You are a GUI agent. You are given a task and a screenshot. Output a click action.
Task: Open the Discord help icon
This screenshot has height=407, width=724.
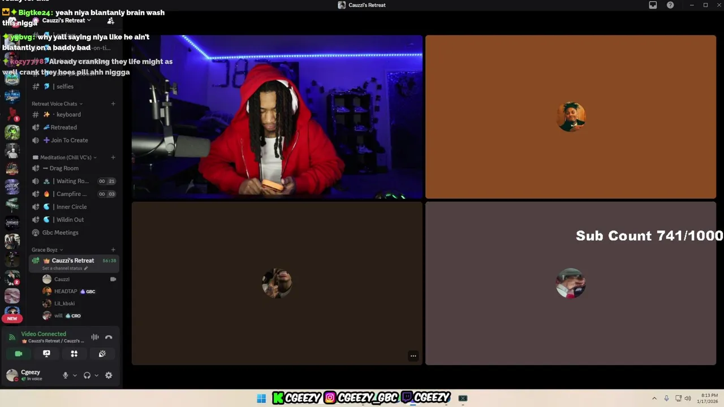(670, 5)
